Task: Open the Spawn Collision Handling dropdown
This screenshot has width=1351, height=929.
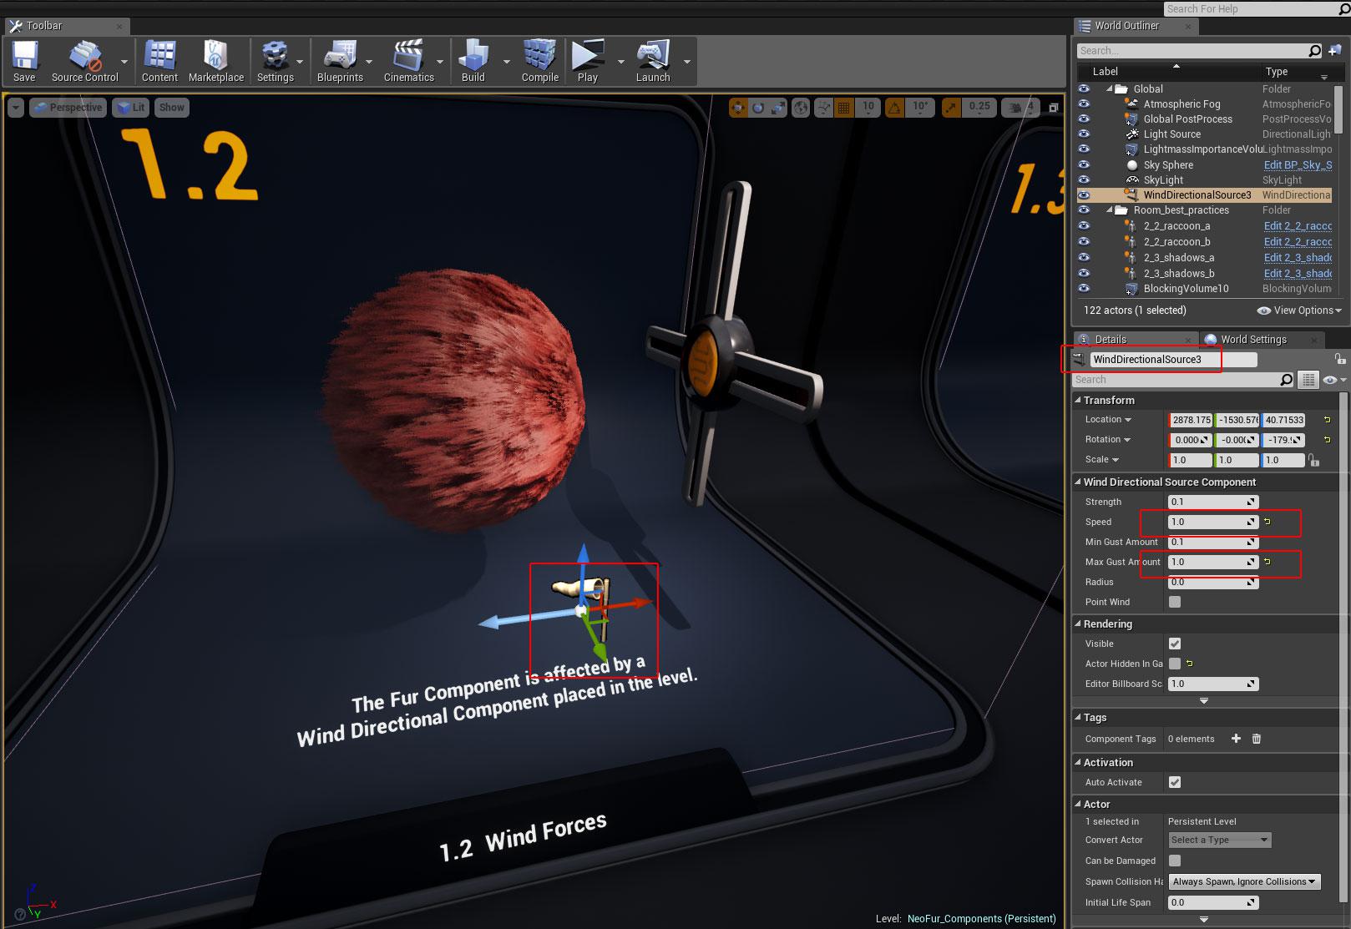Action: tap(1243, 881)
